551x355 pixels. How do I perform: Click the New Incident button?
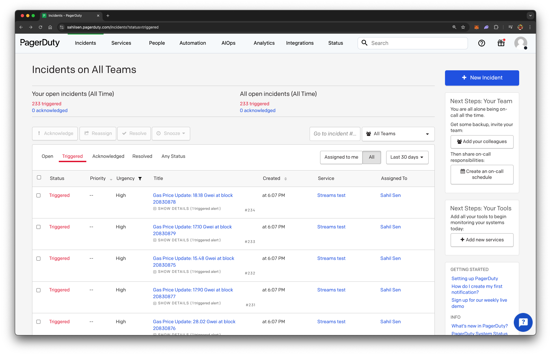[482, 78]
